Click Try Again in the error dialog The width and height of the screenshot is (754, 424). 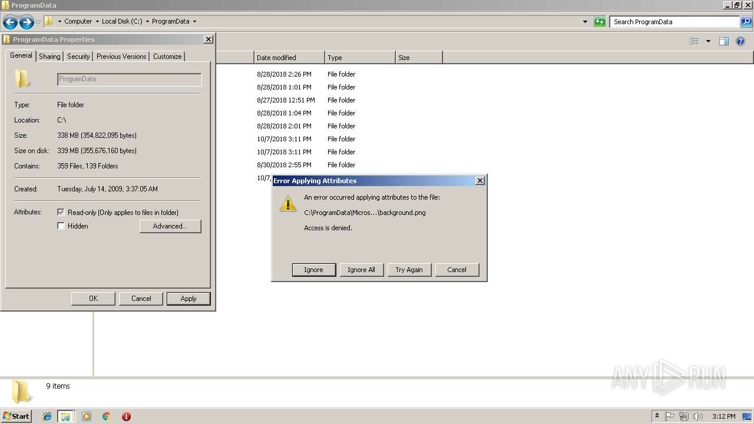point(409,270)
